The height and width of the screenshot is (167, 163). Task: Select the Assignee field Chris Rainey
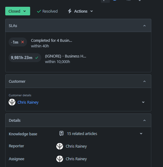pos(76,159)
